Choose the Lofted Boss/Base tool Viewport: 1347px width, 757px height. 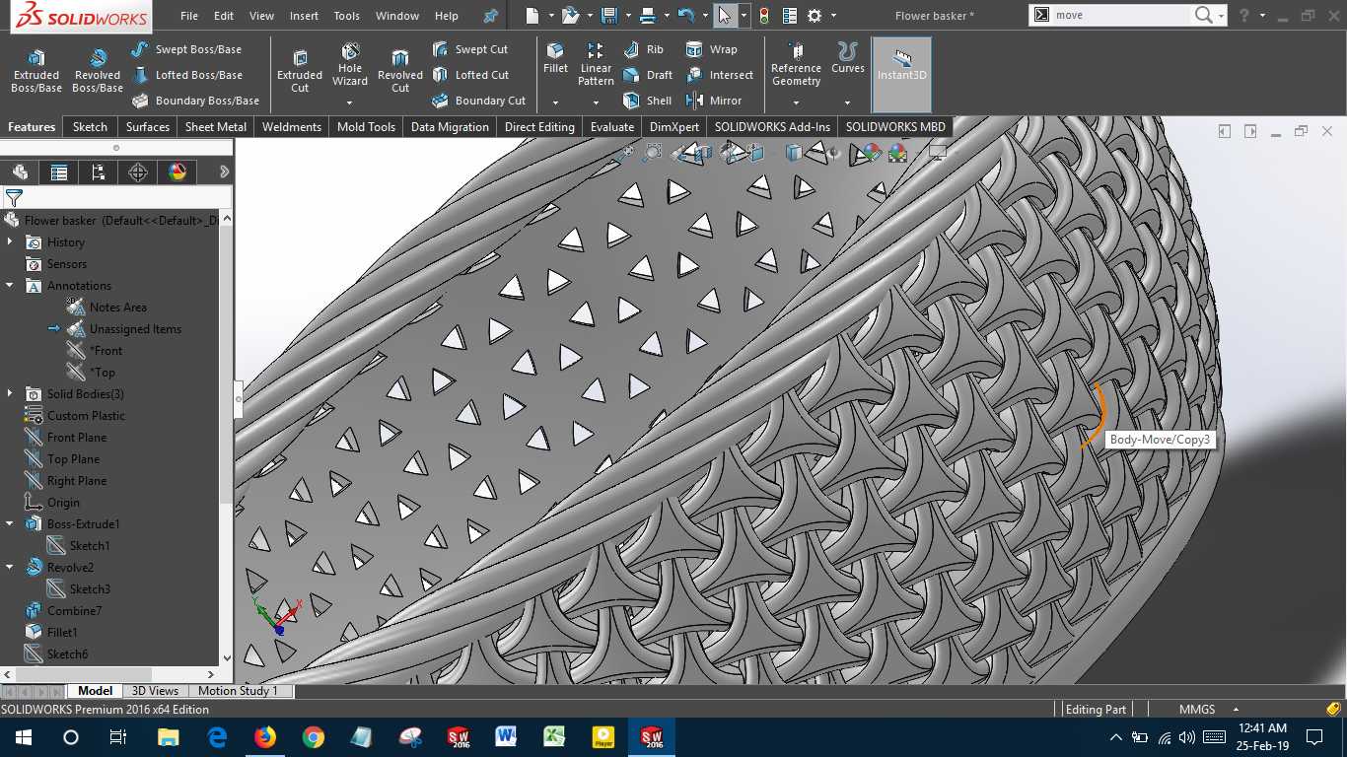tap(186, 75)
